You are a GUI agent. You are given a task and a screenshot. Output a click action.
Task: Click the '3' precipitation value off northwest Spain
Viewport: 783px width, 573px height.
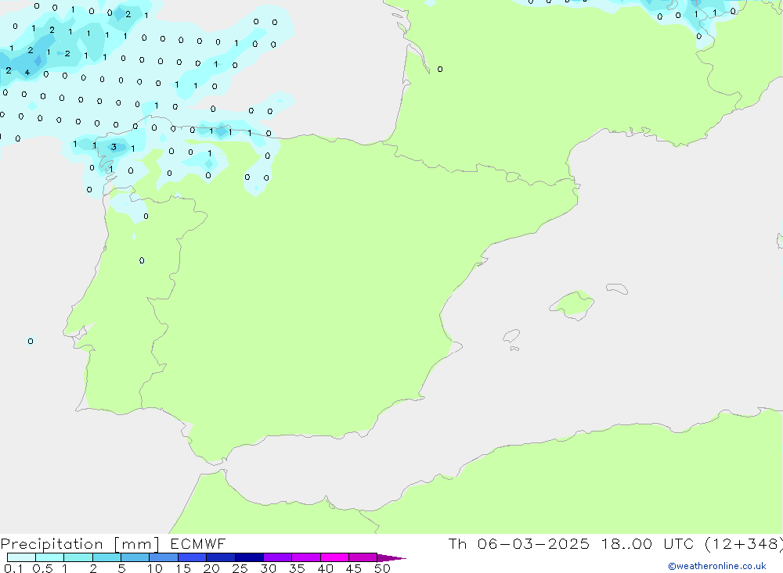(114, 147)
